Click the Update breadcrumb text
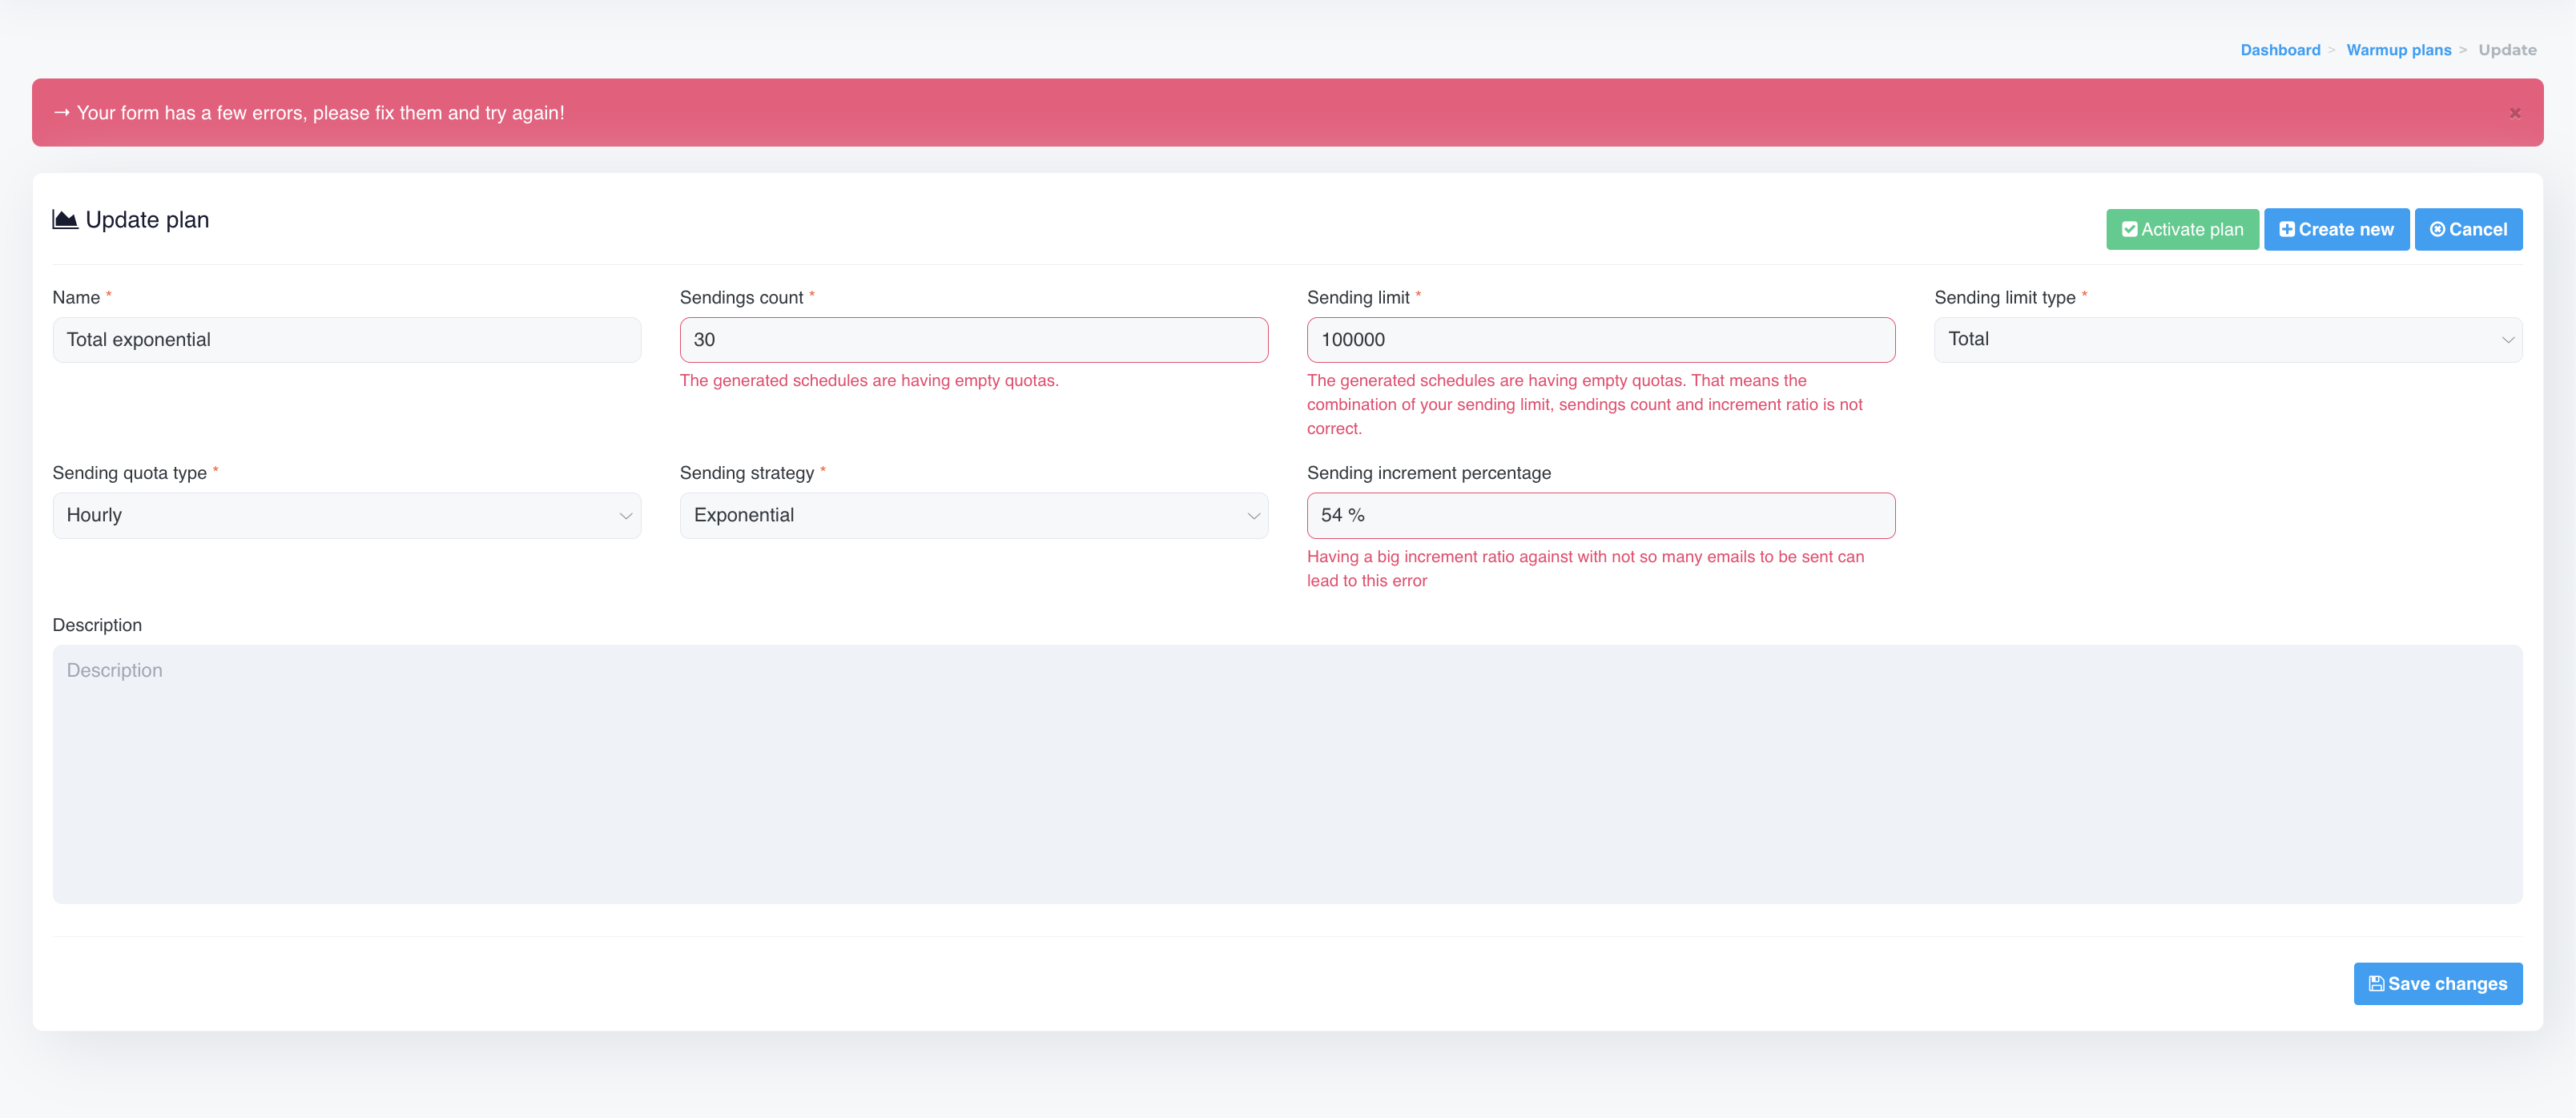2576x1118 pixels. point(2507,50)
